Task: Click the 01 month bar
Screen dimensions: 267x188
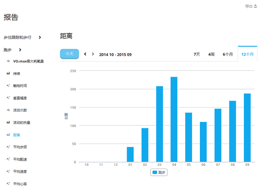Action: [x=130, y=155]
